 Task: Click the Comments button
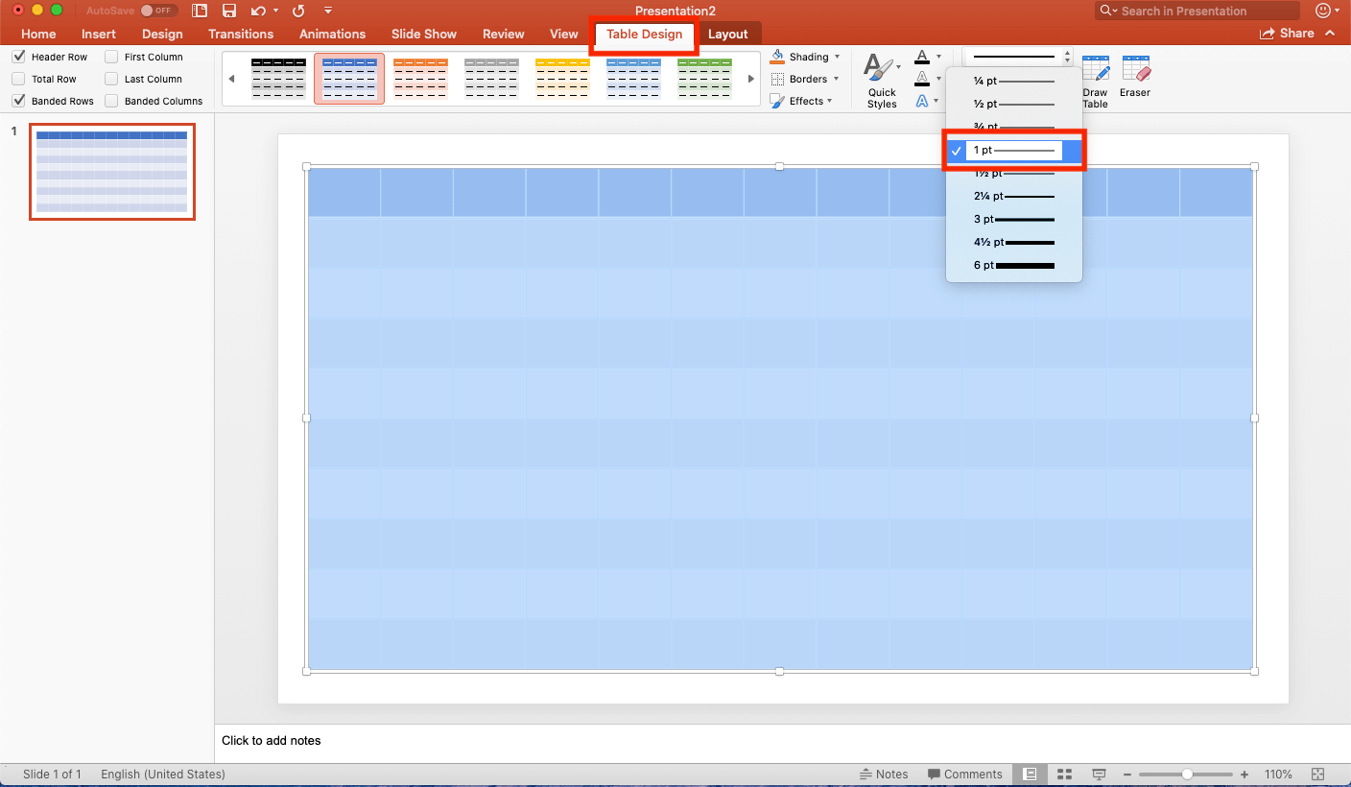click(x=965, y=774)
